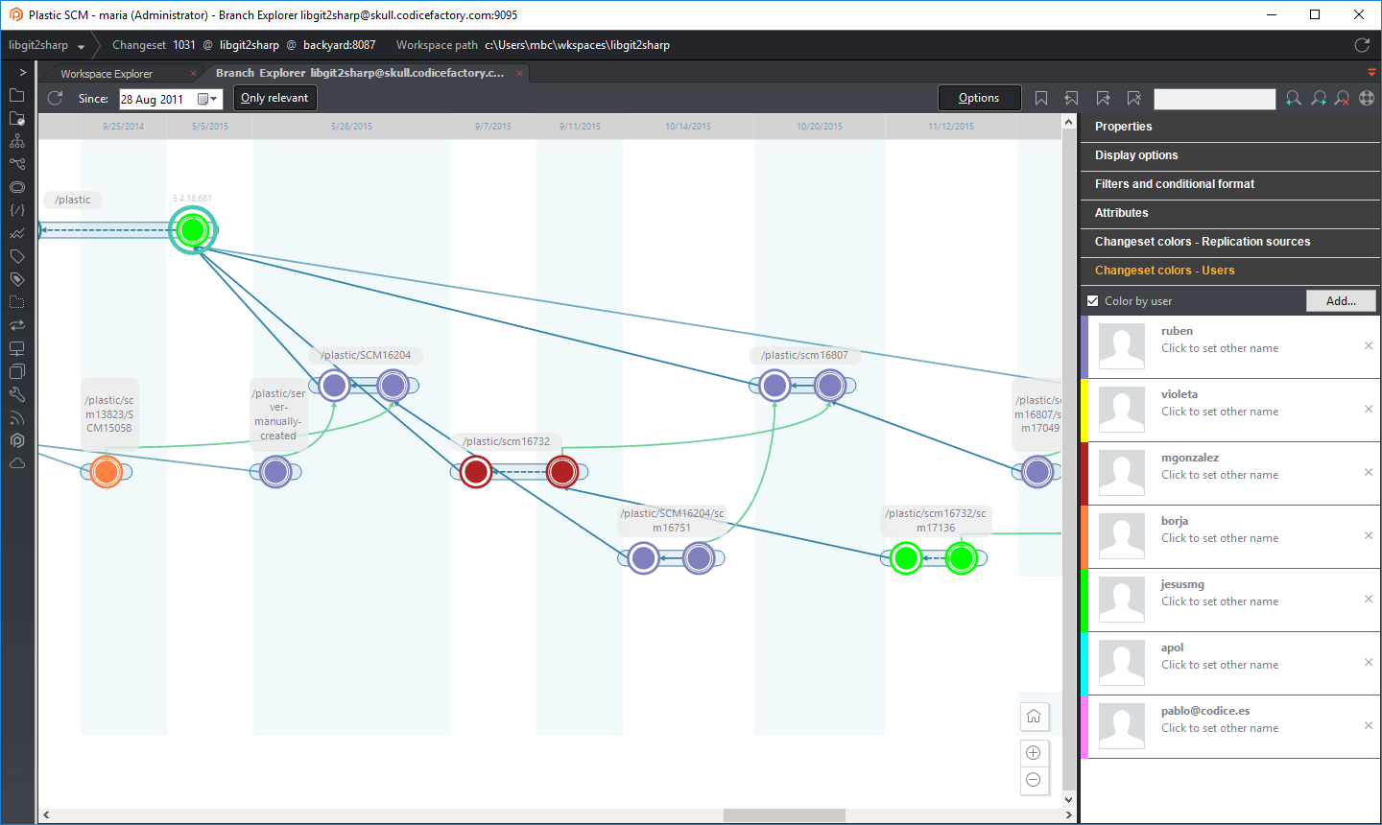1382x825 pixels.
Task: Click the horizontal scrollbar thumb of diagram
Action: [784, 815]
